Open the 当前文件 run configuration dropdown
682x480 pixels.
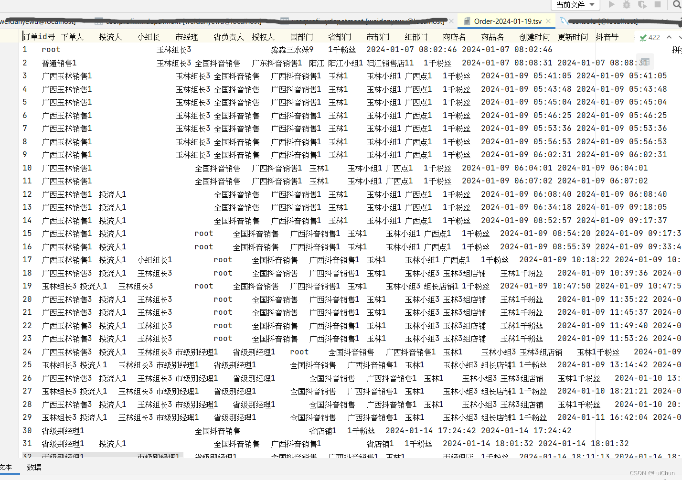[x=575, y=5]
